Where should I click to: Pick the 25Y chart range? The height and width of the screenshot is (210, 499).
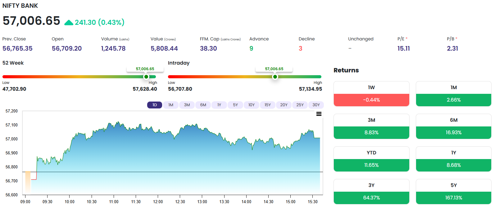[300, 105]
